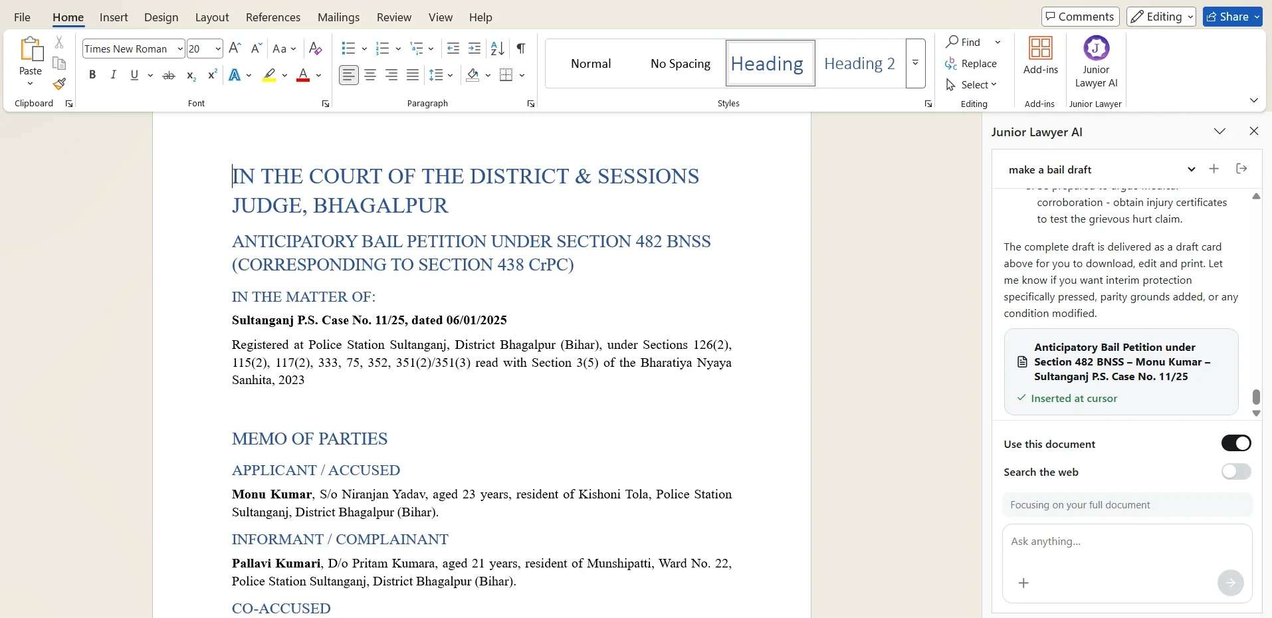Screen dimensions: 1272x618
Task: Toggle bold formatting
Action: pos(92,75)
